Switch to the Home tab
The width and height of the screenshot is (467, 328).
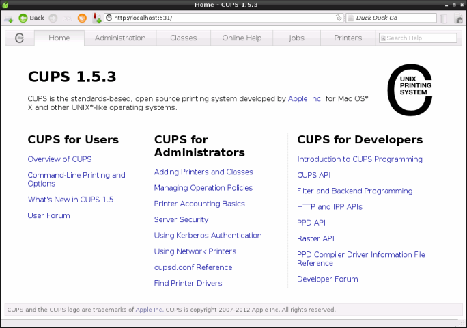click(59, 38)
